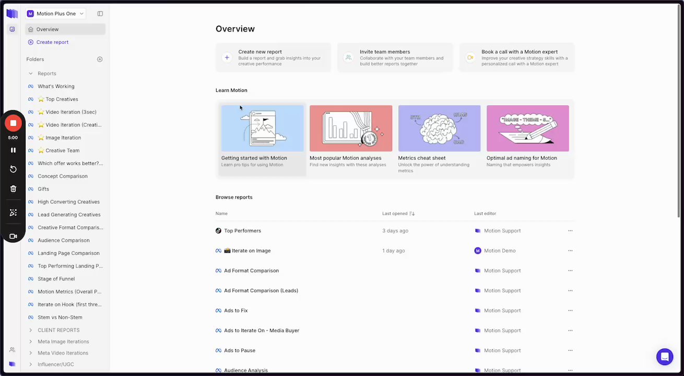Image resolution: width=684 pixels, height=376 pixels.
Task: Open more options for Ads to Fix row
Action: point(570,311)
